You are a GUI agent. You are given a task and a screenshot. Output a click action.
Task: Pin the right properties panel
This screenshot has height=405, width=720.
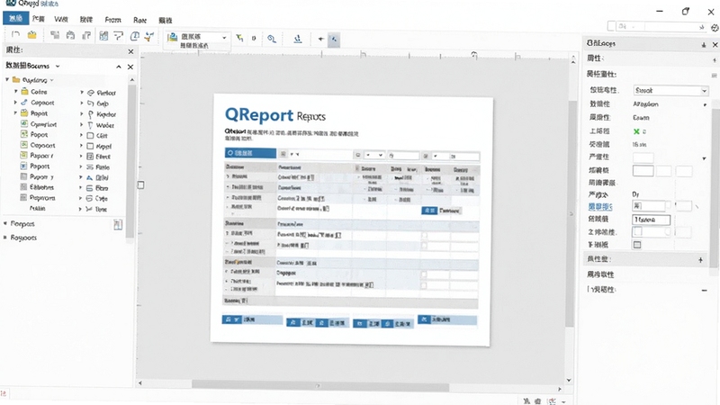[x=704, y=44]
